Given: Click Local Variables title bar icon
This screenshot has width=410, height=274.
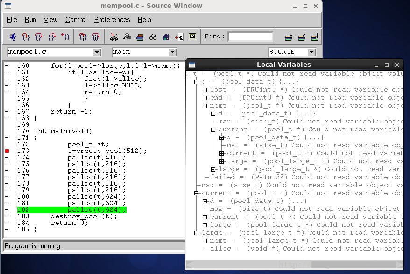Looking at the screenshot, I should (x=192, y=65).
